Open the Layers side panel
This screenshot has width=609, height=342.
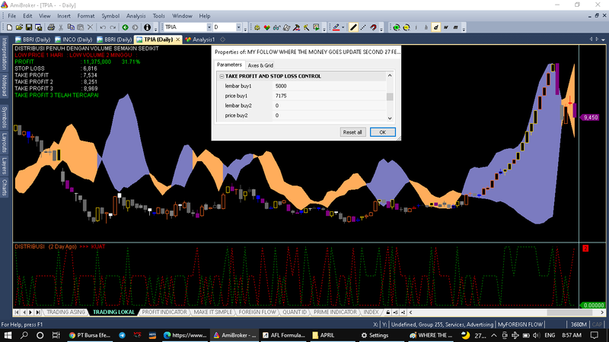[5, 166]
